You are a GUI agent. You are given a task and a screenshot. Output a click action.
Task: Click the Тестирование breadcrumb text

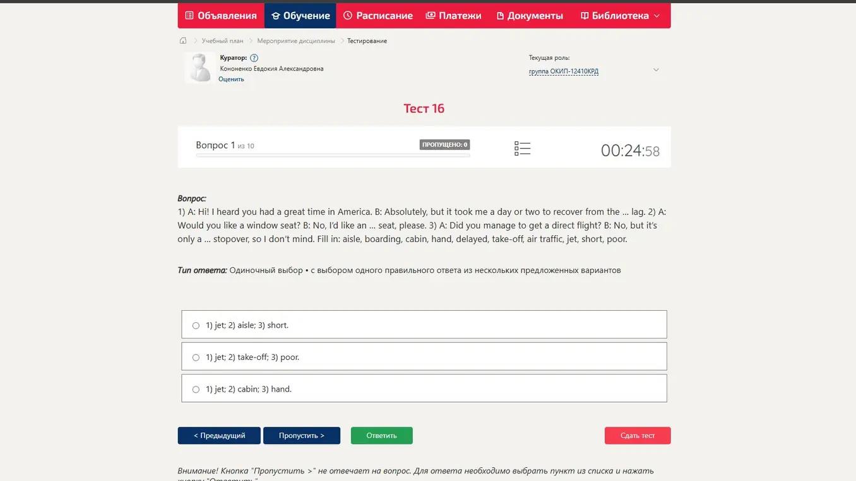click(x=367, y=41)
